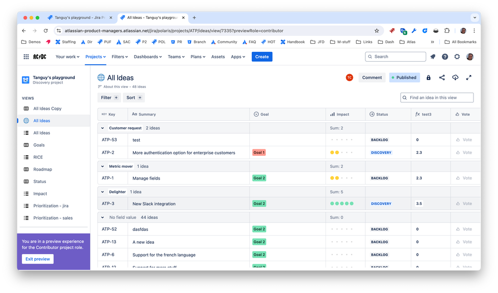This screenshot has width=498, height=293.
Task: Go back in the browser
Action: pyautogui.click(x=24, y=31)
